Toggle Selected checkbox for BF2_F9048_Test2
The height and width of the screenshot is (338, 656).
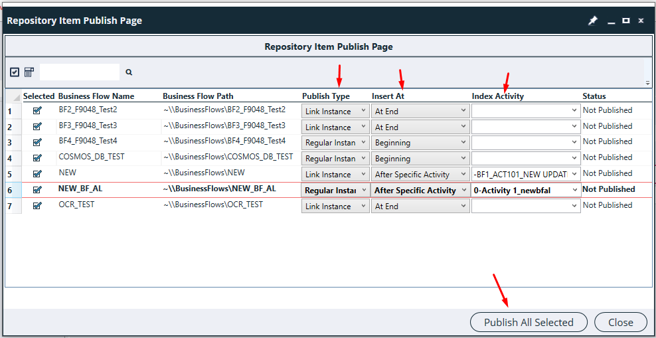pos(37,110)
